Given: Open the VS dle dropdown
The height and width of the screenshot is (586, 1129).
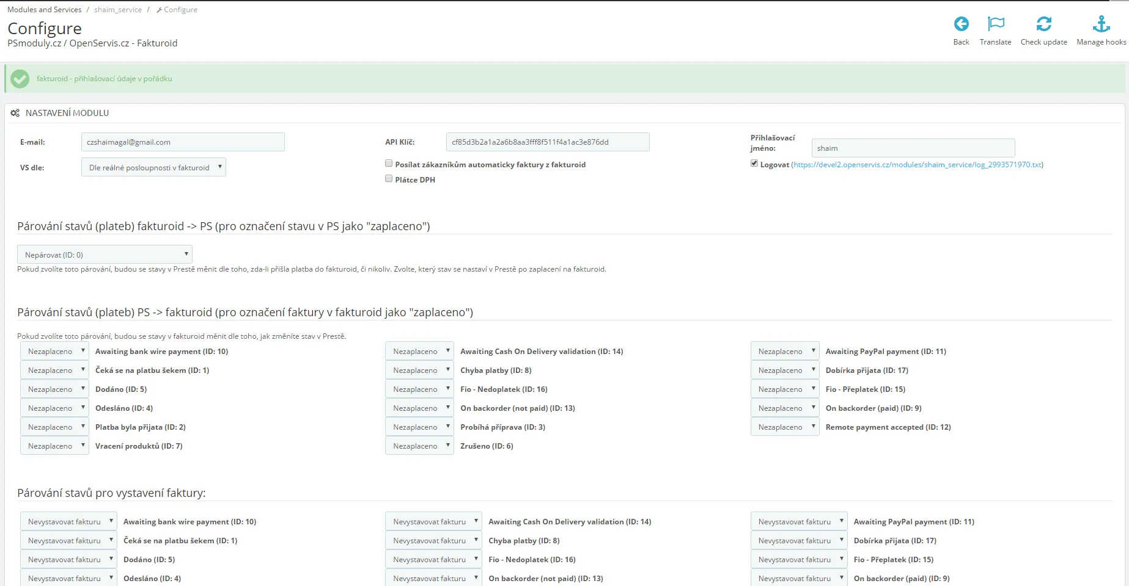Looking at the screenshot, I should click(153, 167).
